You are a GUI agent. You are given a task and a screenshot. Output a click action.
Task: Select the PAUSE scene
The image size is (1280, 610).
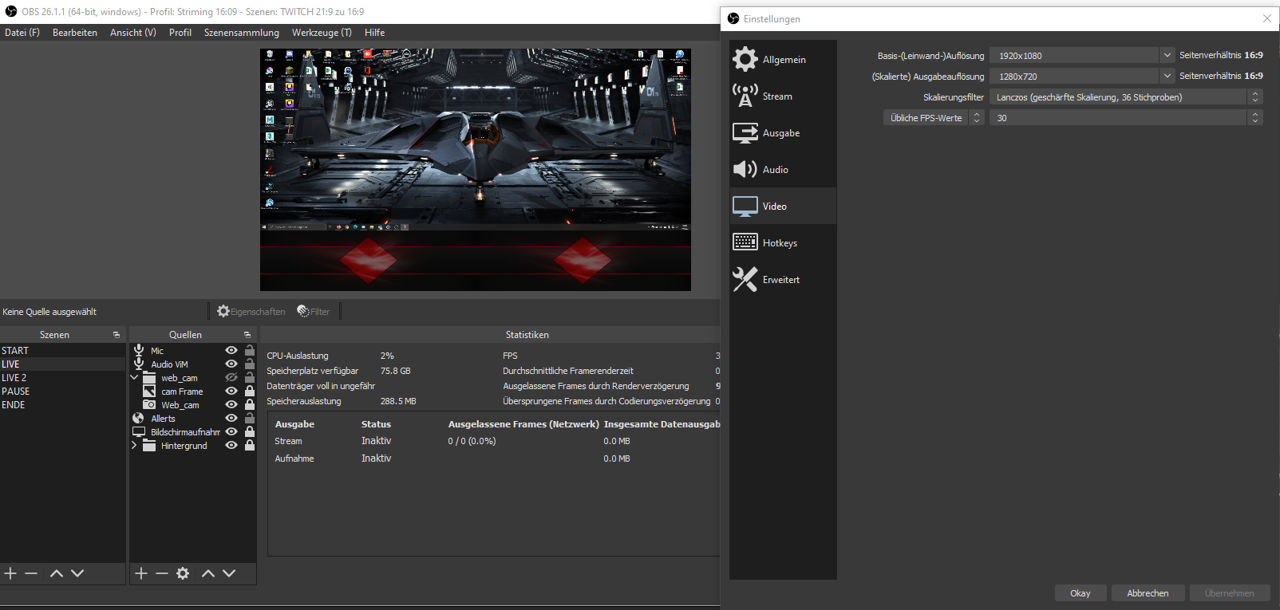[x=16, y=392]
